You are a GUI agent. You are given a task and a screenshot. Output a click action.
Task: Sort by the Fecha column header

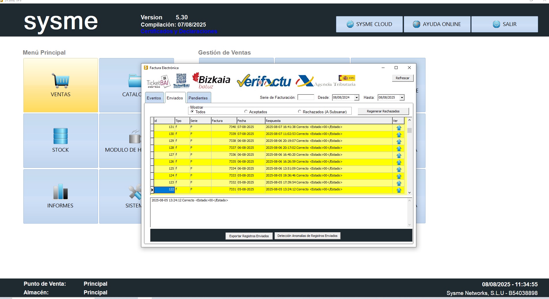251,121
